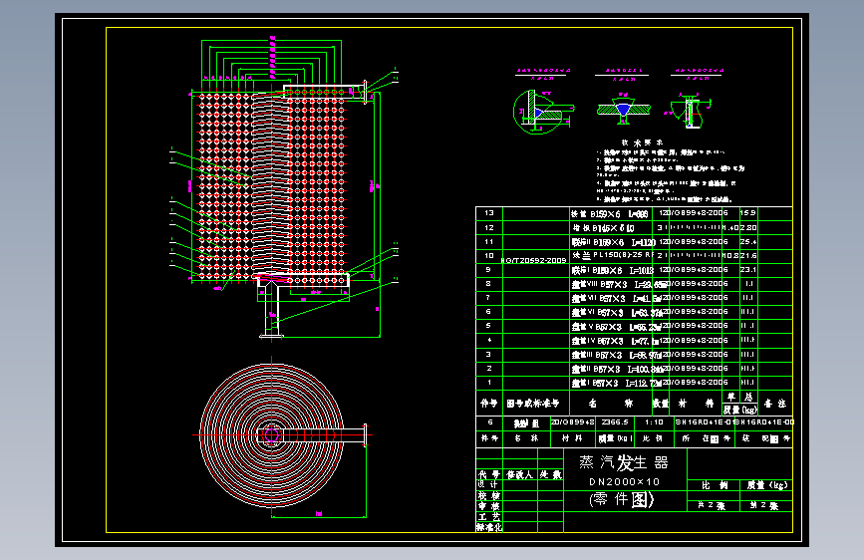Pick the flanged outlet nozzle at bottom of elevation
Image resolution: width=864 pixels, height=560 pixels.
click(271, 309)
